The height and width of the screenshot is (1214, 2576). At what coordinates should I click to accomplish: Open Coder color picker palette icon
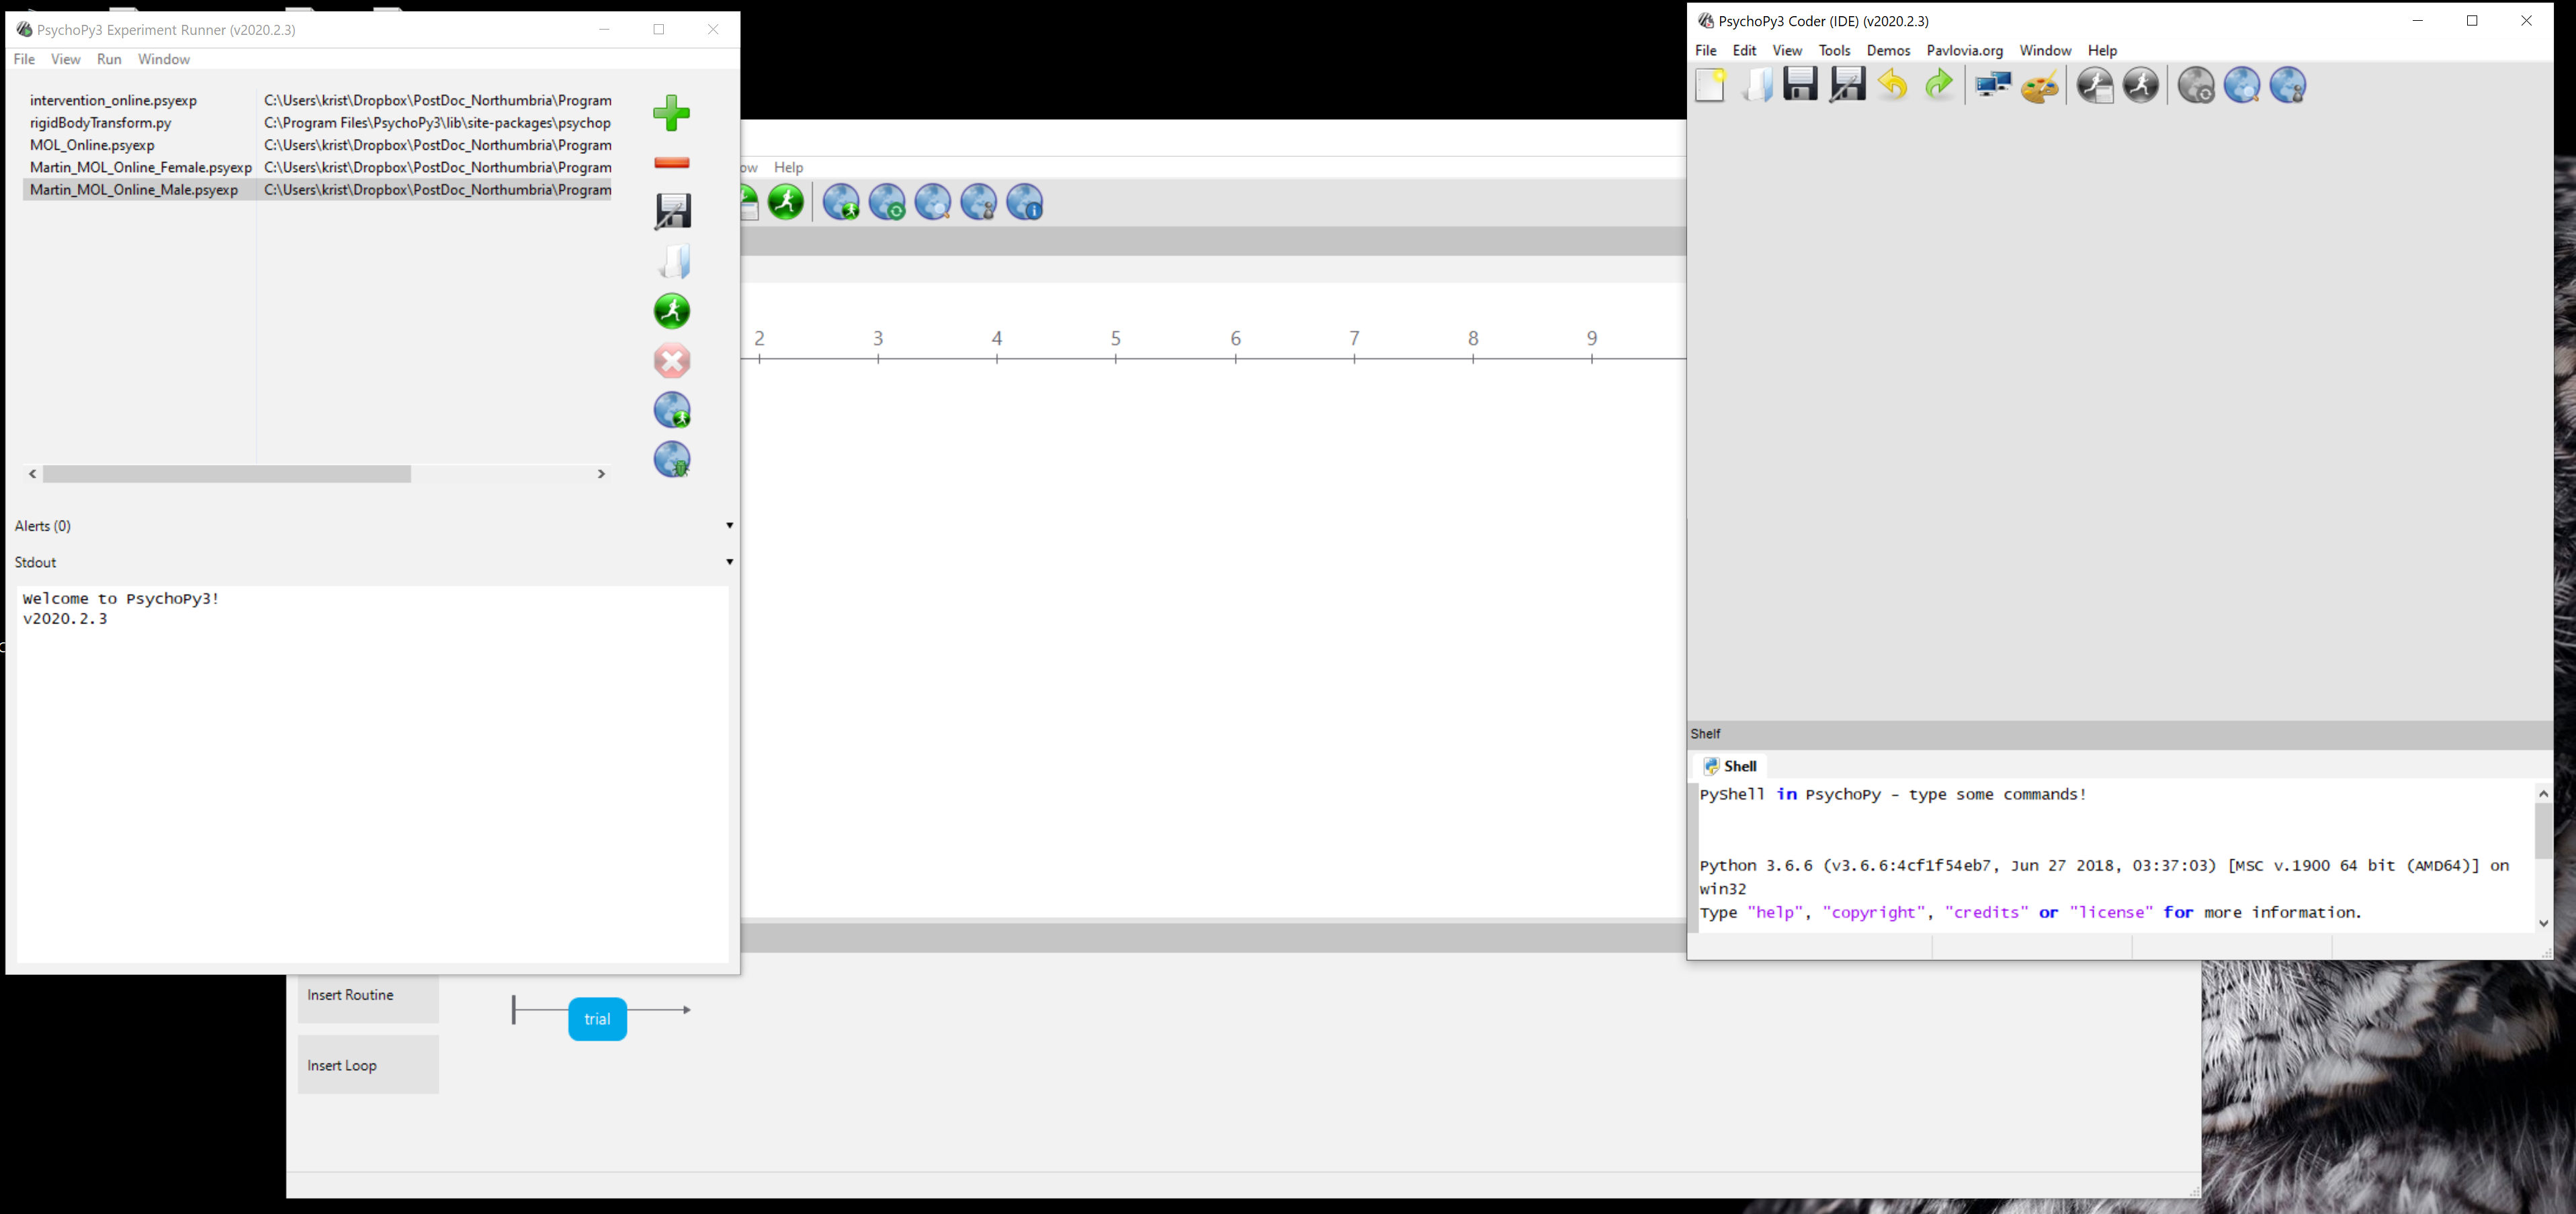(x=2040, y=86)
